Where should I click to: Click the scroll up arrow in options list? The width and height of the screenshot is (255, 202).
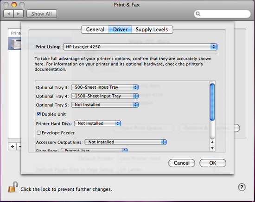212,142
